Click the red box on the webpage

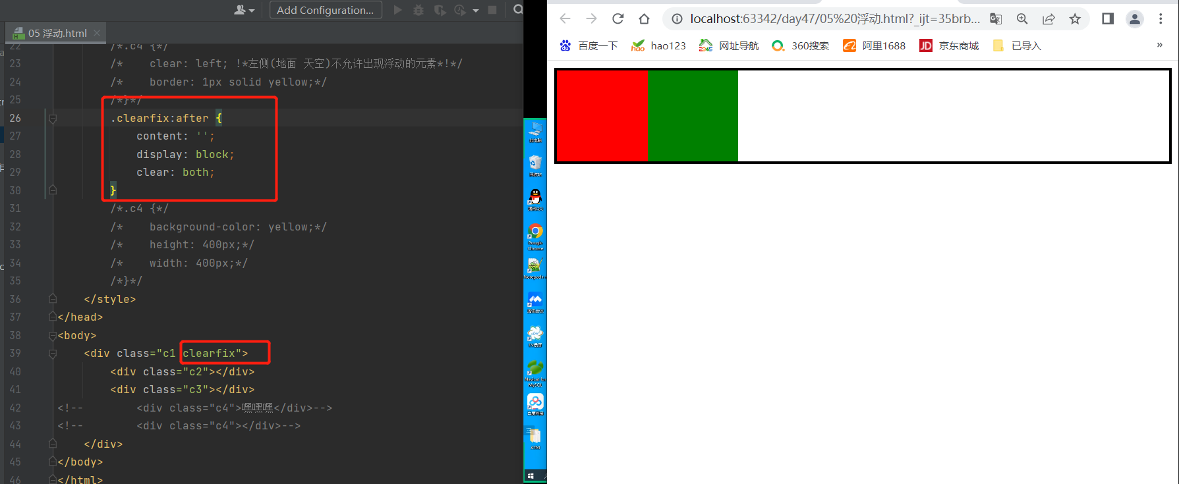602,116
